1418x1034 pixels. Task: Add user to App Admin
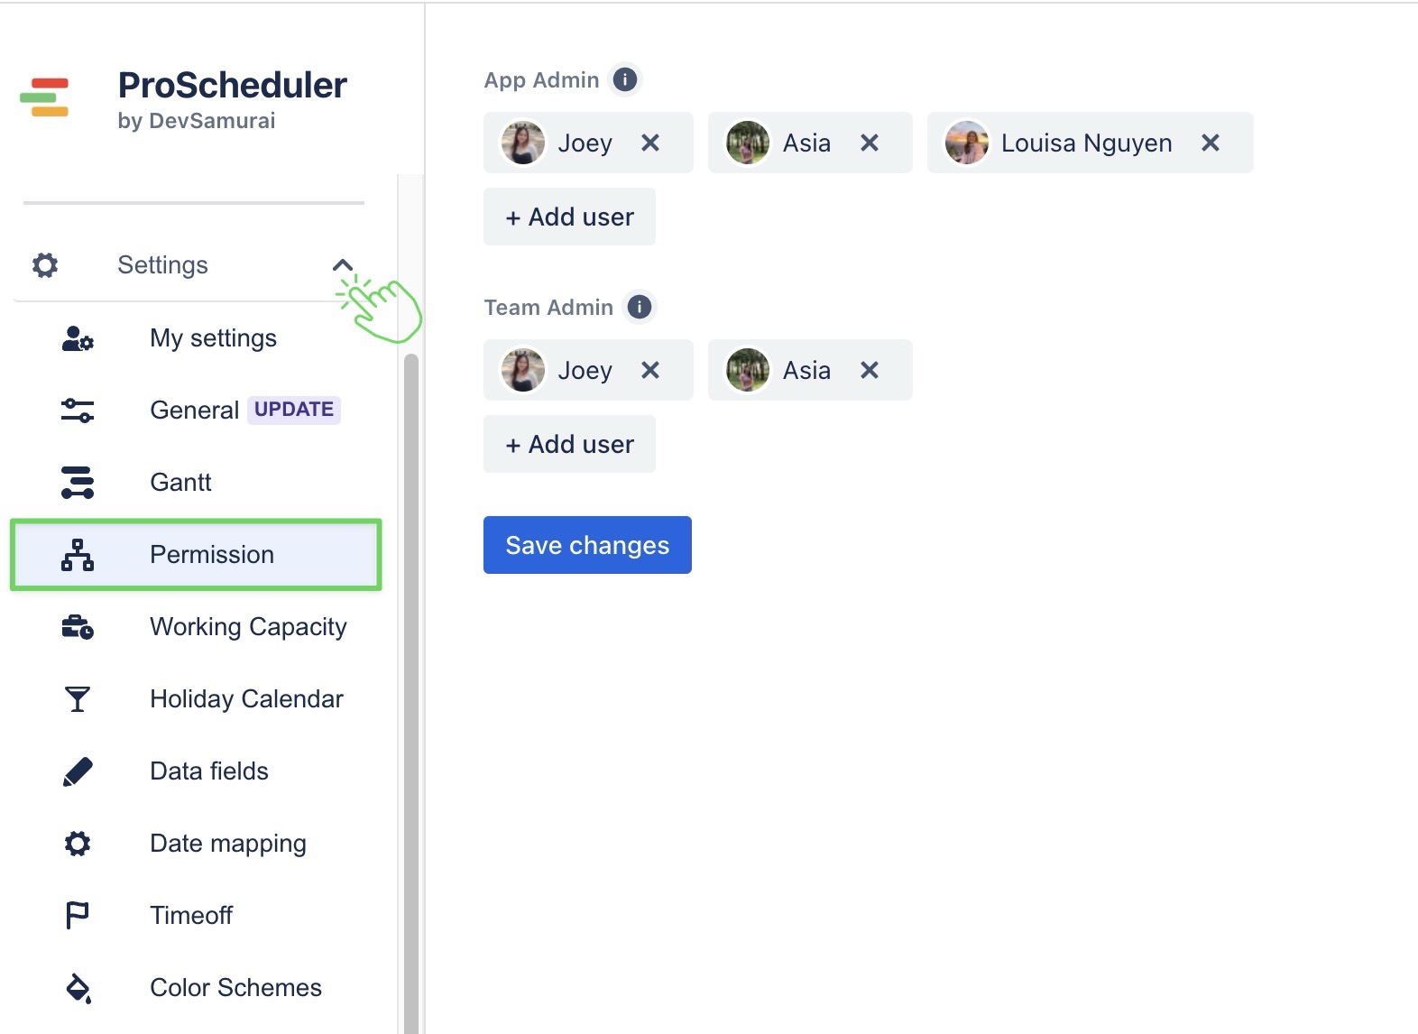click(x=569, y=217)
